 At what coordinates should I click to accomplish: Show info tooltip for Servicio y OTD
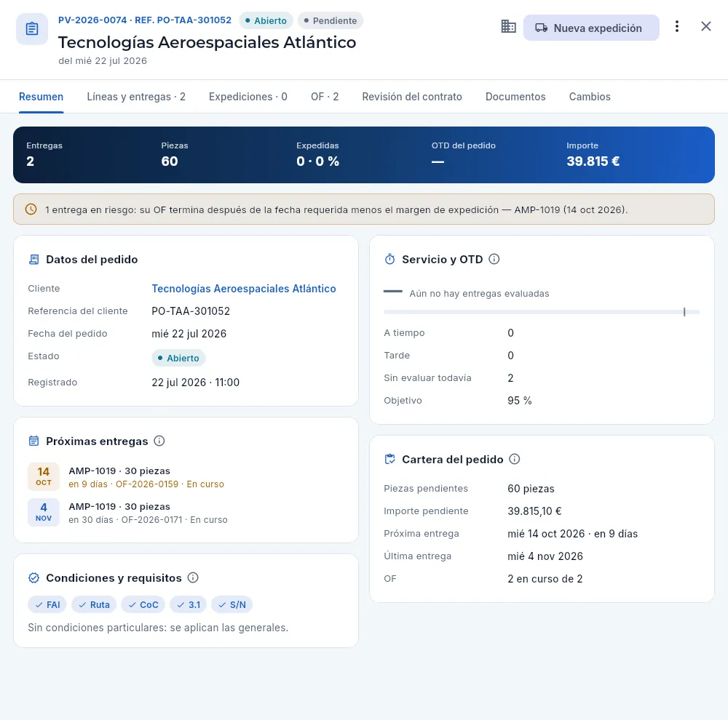(x=494, y=260)
